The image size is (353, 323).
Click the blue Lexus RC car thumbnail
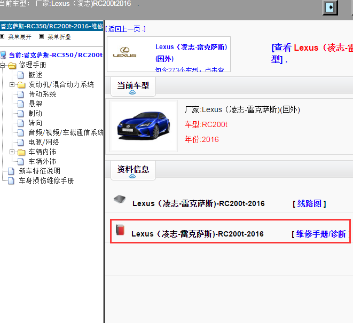click(x=144, y=126)
